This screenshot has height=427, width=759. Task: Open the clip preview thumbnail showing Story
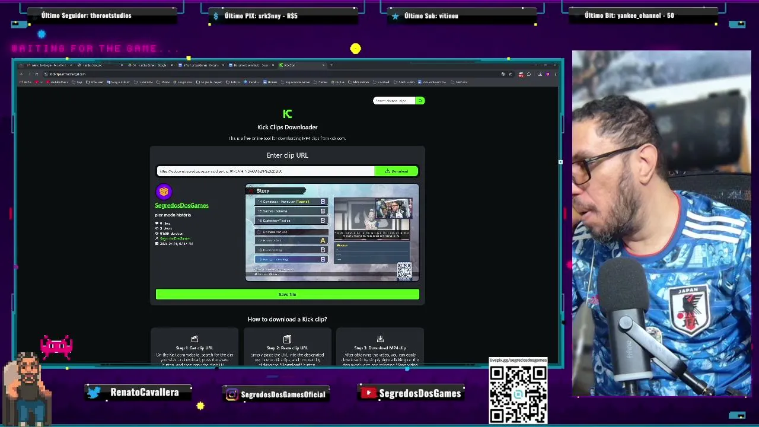click(332, 232)
